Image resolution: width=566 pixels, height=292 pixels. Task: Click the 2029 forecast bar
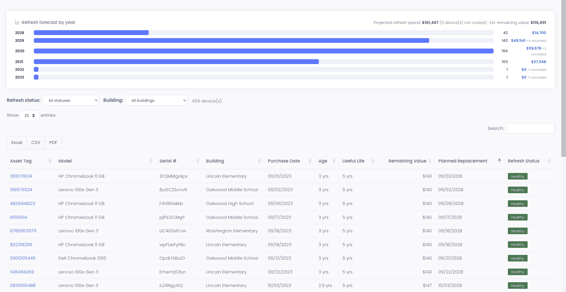(231, 40)
